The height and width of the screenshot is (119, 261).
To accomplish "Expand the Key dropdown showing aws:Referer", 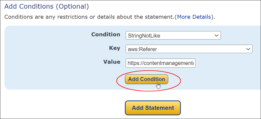I will coord(189,49).
